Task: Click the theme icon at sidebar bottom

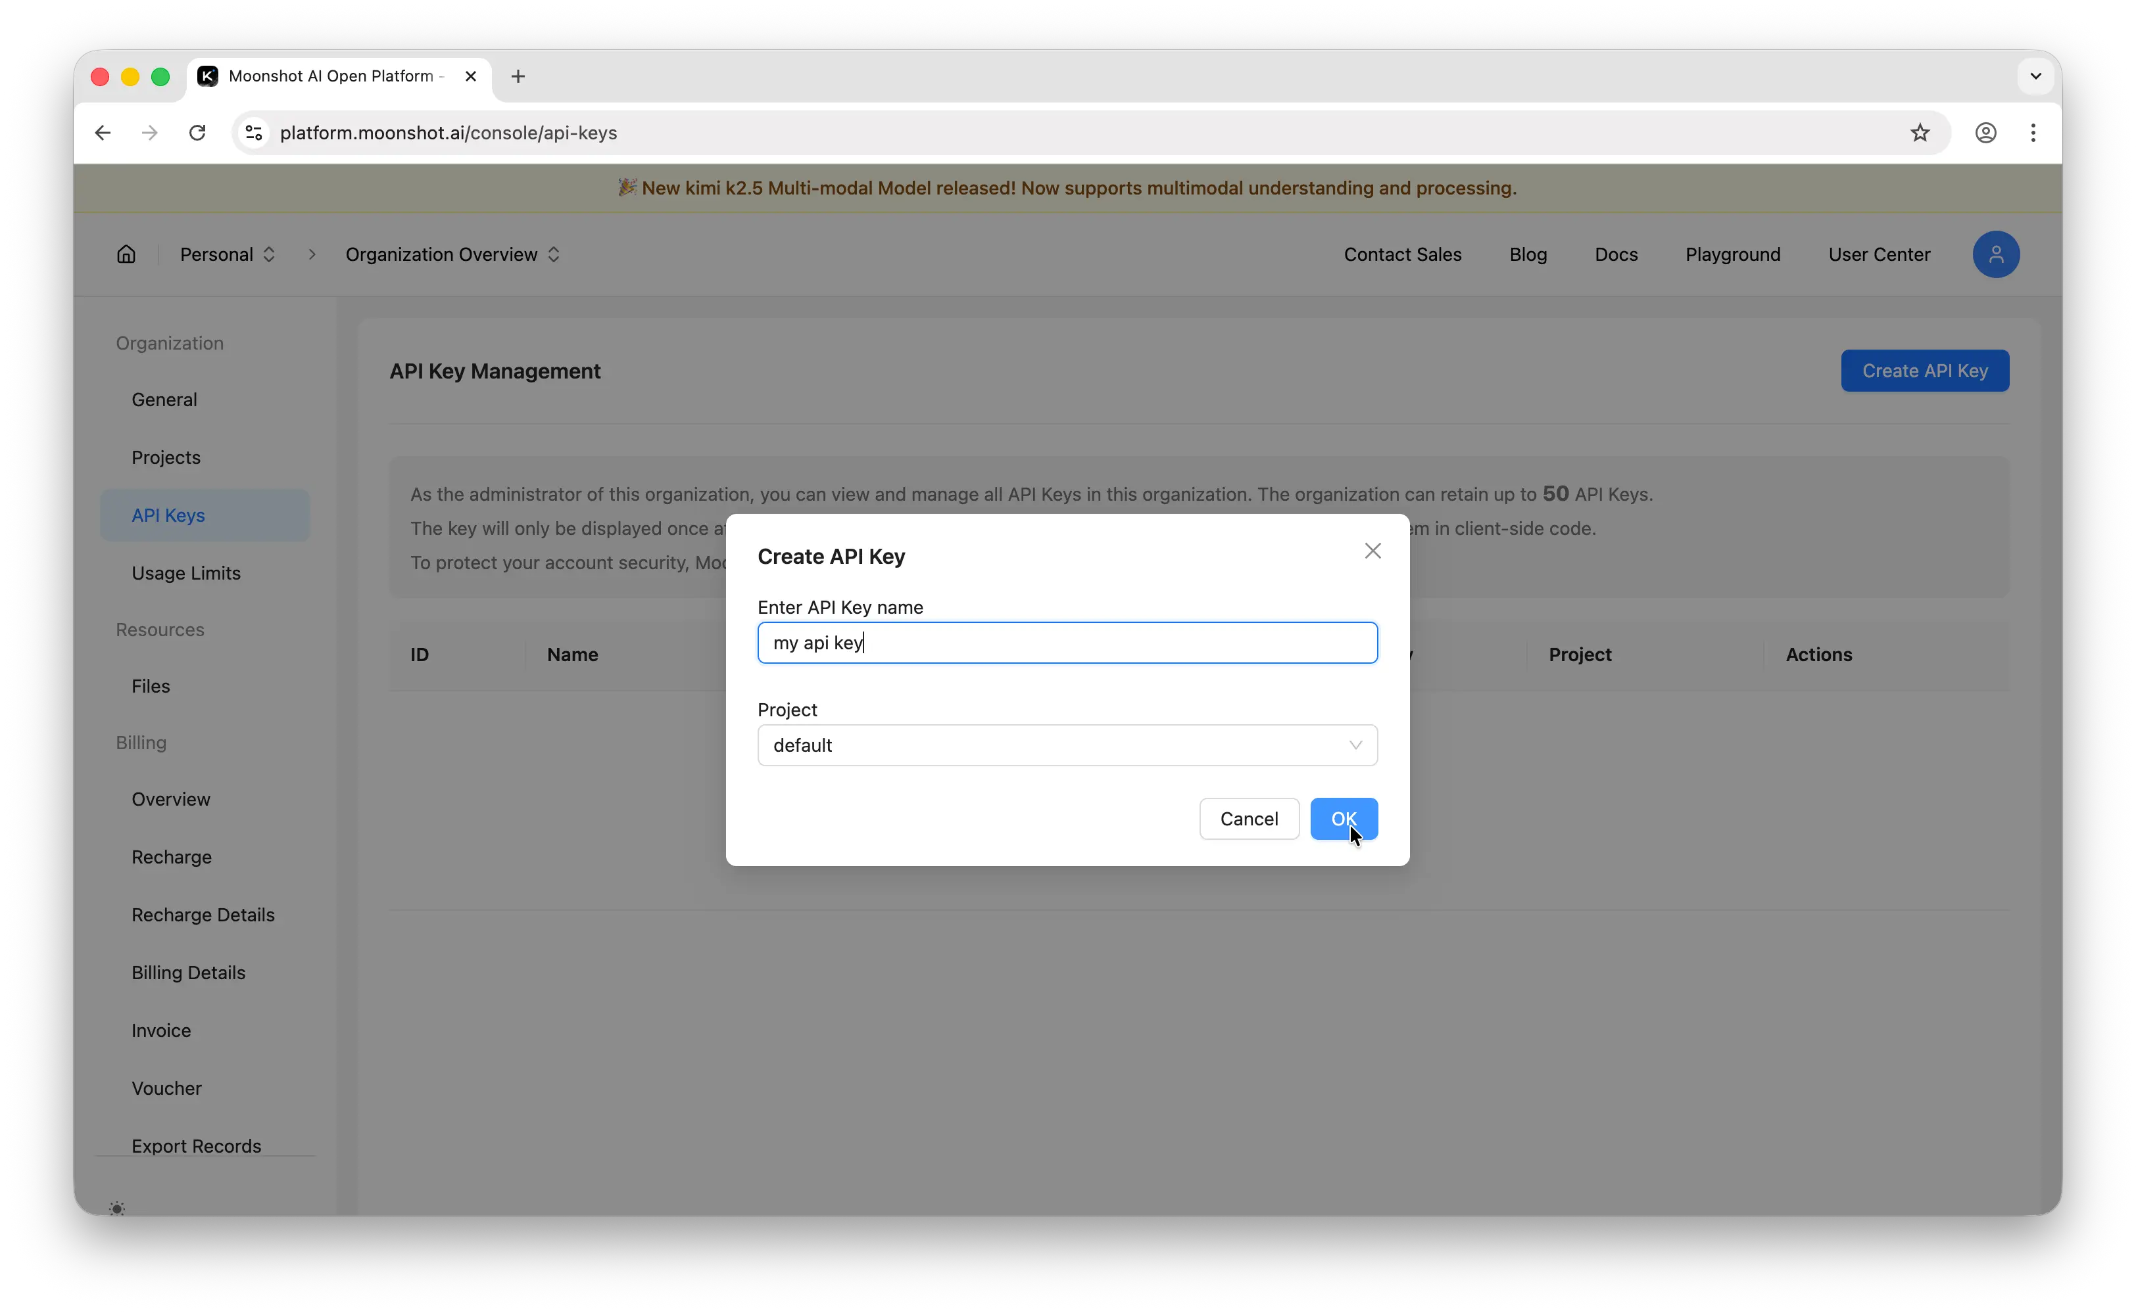Action: [117, 1207]
